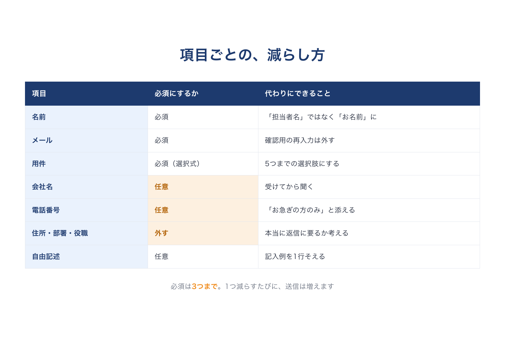The image size is (505, 337).
Task: Select the cell "受けてから聞く"
Action: 369,187
